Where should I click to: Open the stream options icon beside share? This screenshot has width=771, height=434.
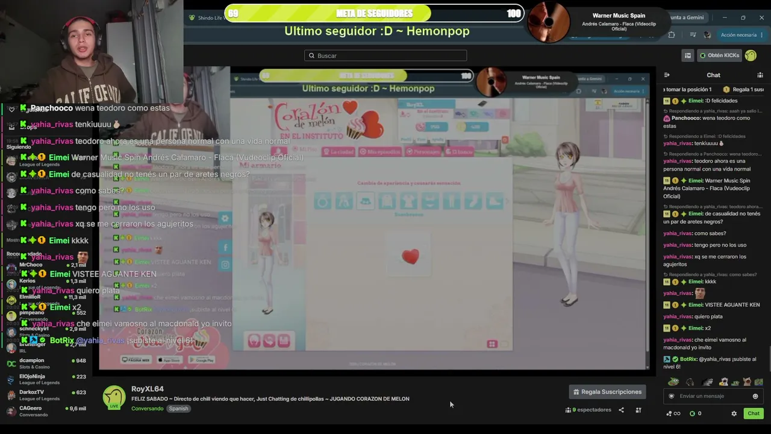click(x=638, y=410)
